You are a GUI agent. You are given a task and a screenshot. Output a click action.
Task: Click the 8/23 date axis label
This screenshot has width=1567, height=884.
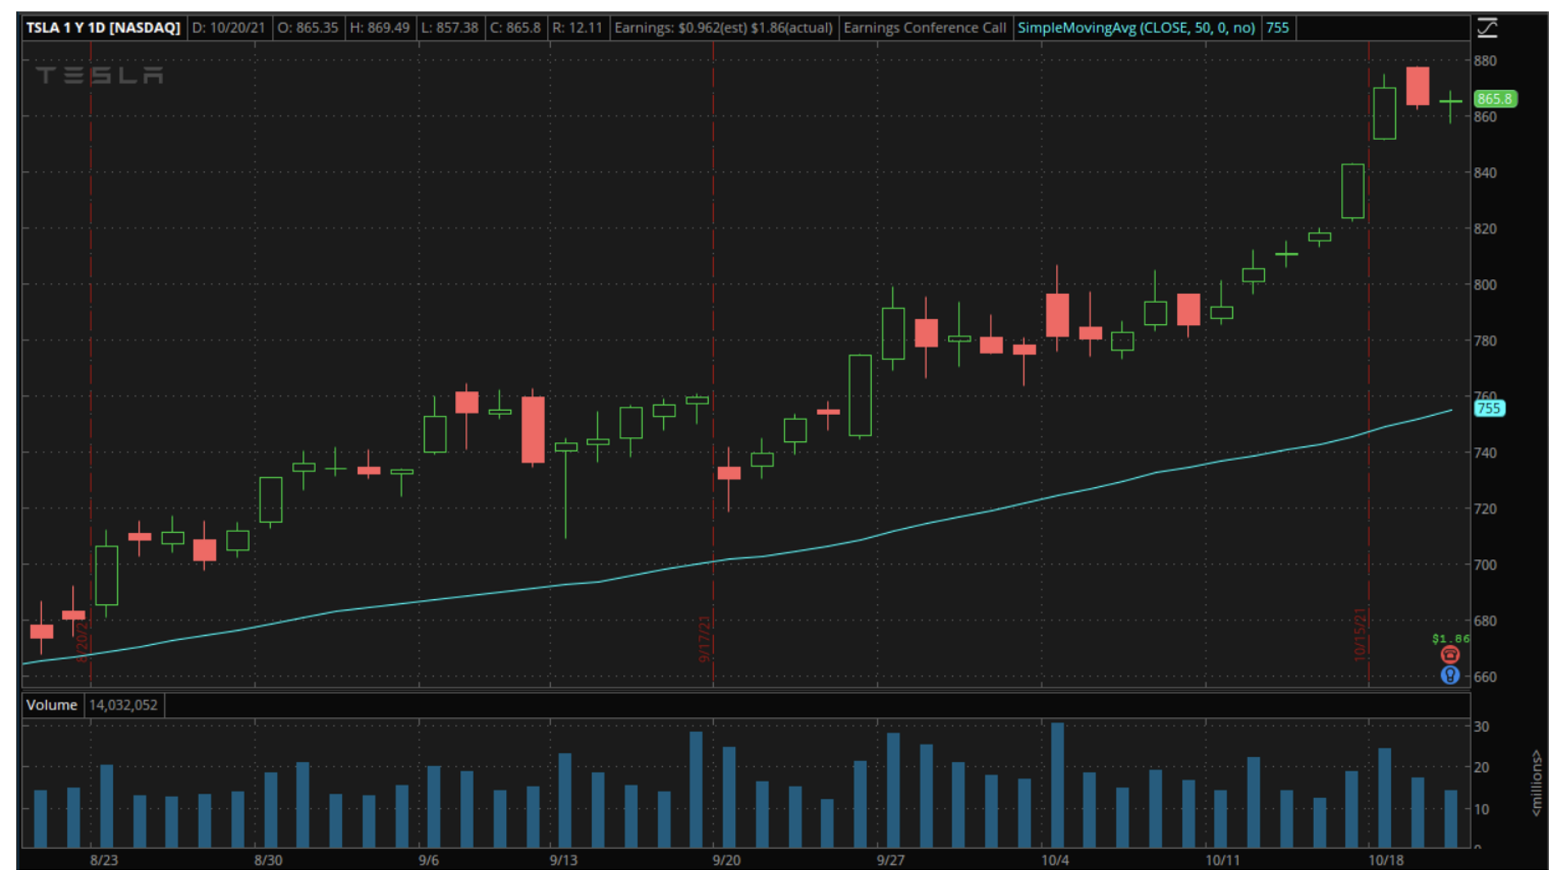pos(104,860)
